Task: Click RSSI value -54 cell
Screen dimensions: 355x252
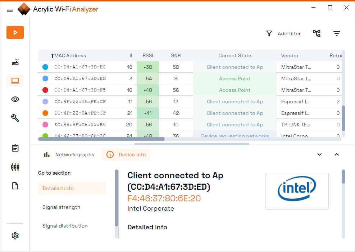Action: pyautogui.click(x=148, y=78)
